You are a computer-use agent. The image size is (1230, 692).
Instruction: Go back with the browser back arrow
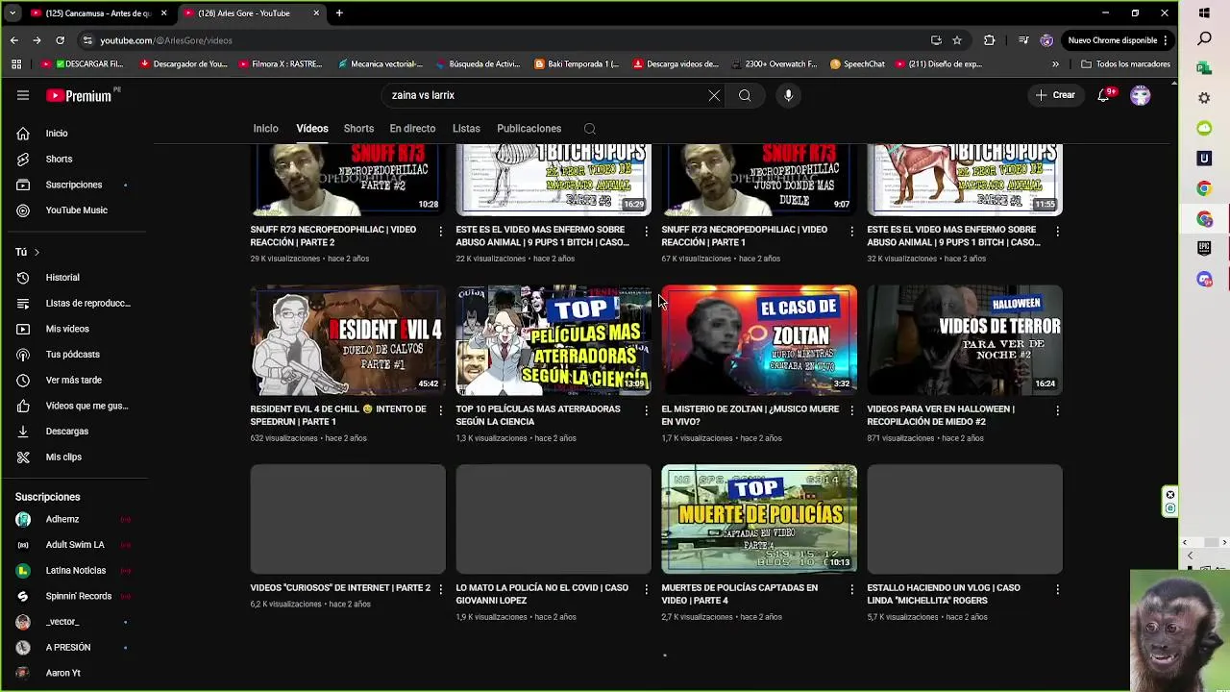point(14,40)
